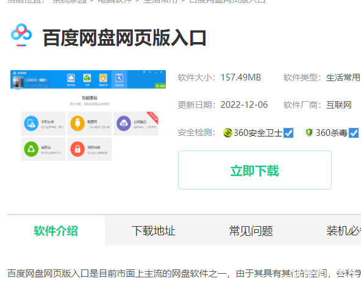361x281 pixels.
Task: Click the 360杀毒 shield icon
Action: 309,132
